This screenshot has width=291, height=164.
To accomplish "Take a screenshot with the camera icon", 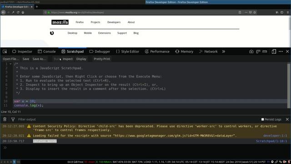I will (251, 51).
